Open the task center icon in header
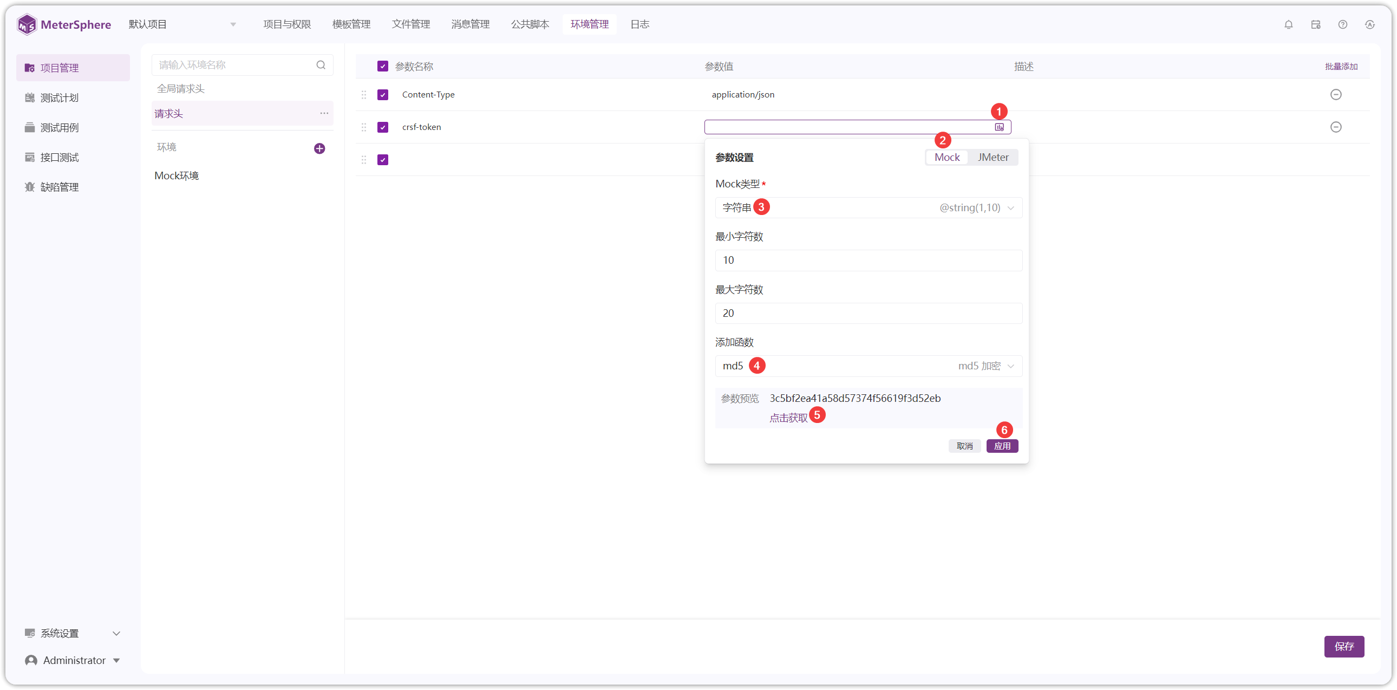This screenshot has width=1397, height=690. tap(1316, 24)
